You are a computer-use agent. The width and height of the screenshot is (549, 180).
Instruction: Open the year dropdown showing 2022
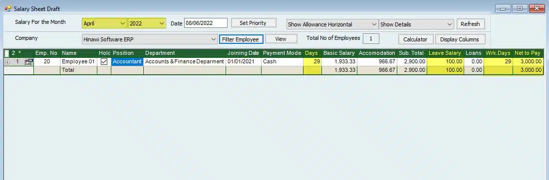[x=147, y=24]
